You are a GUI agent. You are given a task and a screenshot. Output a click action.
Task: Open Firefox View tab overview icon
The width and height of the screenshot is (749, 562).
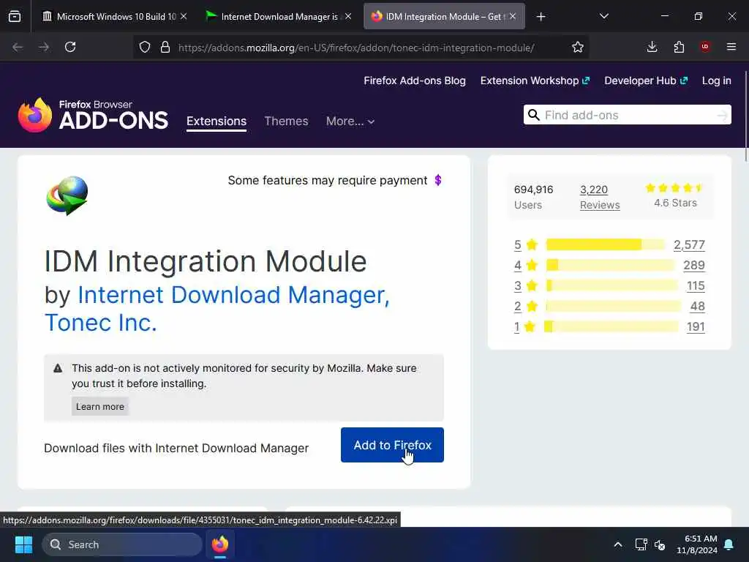point(15,17)
